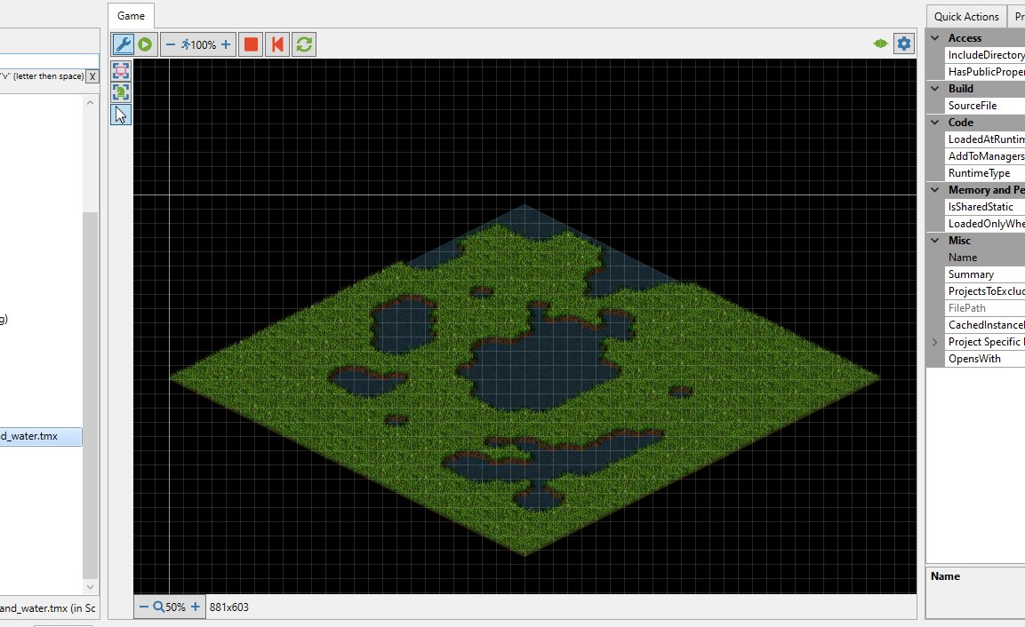The image size is (1025, 627).
Task: Select the AddToManagers property
Action: point(984,156)
